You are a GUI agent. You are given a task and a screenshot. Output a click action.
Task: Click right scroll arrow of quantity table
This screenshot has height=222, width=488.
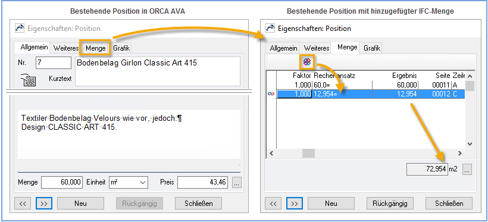pos(459,153)
